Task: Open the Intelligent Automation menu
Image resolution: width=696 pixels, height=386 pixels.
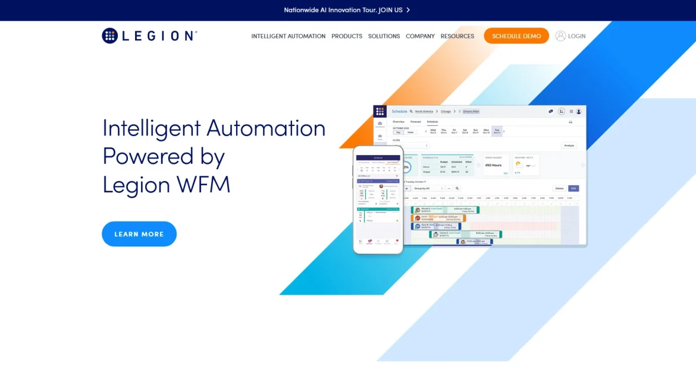Action: 288,36
